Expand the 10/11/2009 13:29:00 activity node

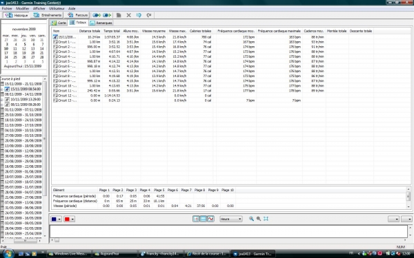pyautogui.click(x=2, y=100)
